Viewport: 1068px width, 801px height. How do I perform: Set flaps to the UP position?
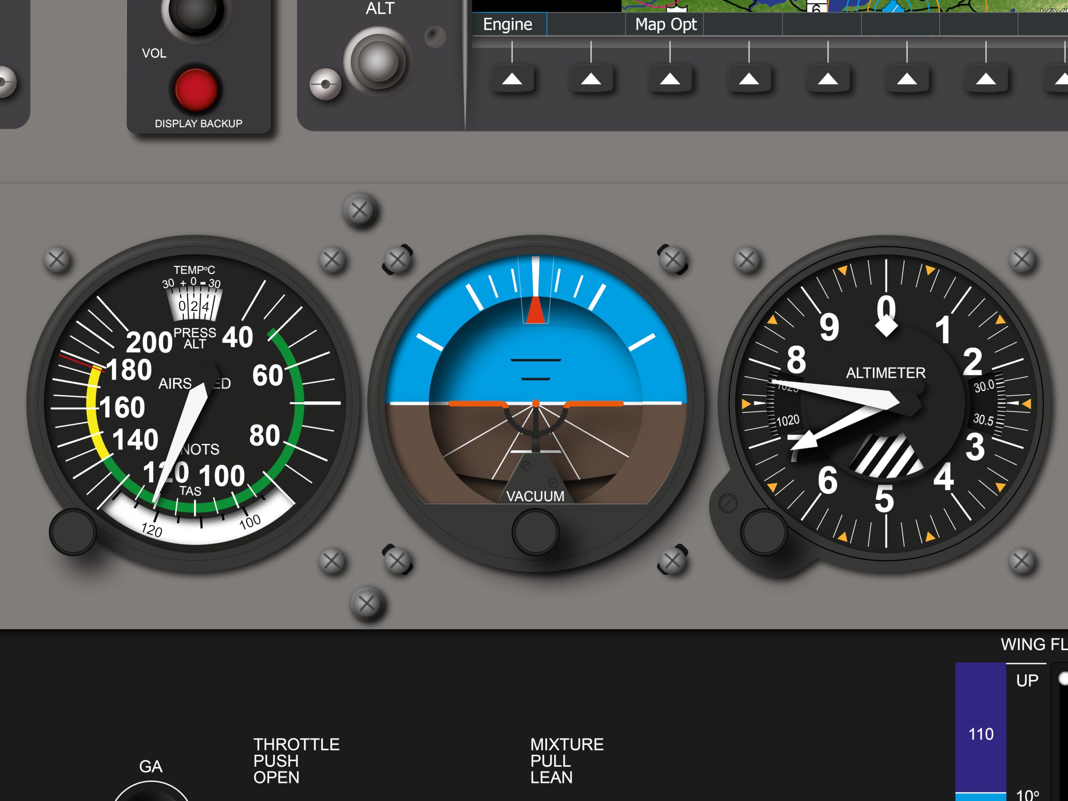pyautogui.click(x=1027, y=680)
